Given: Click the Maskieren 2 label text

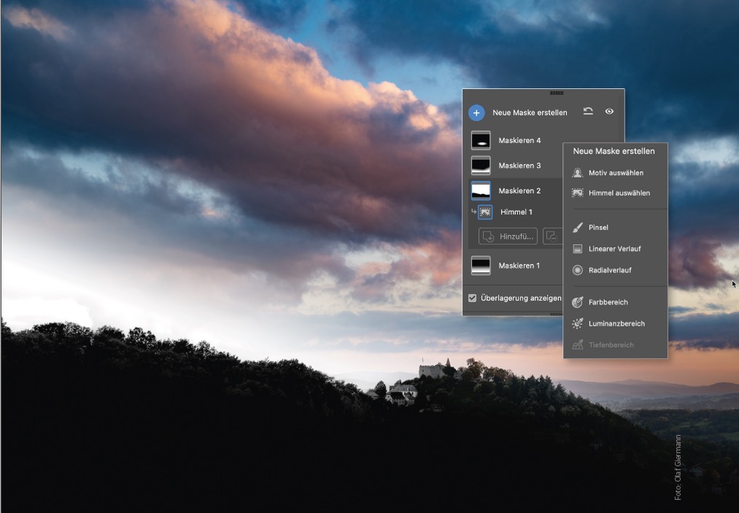Looking at the screenshot, I should [x=519, y=191].
